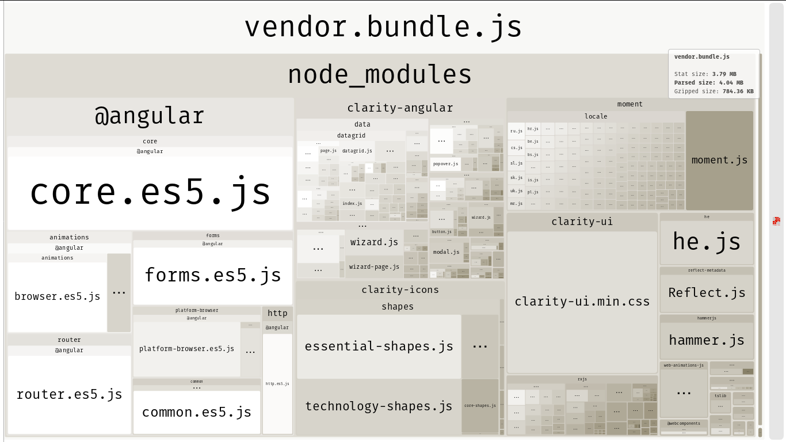Click the common folder label

(197, 382)
